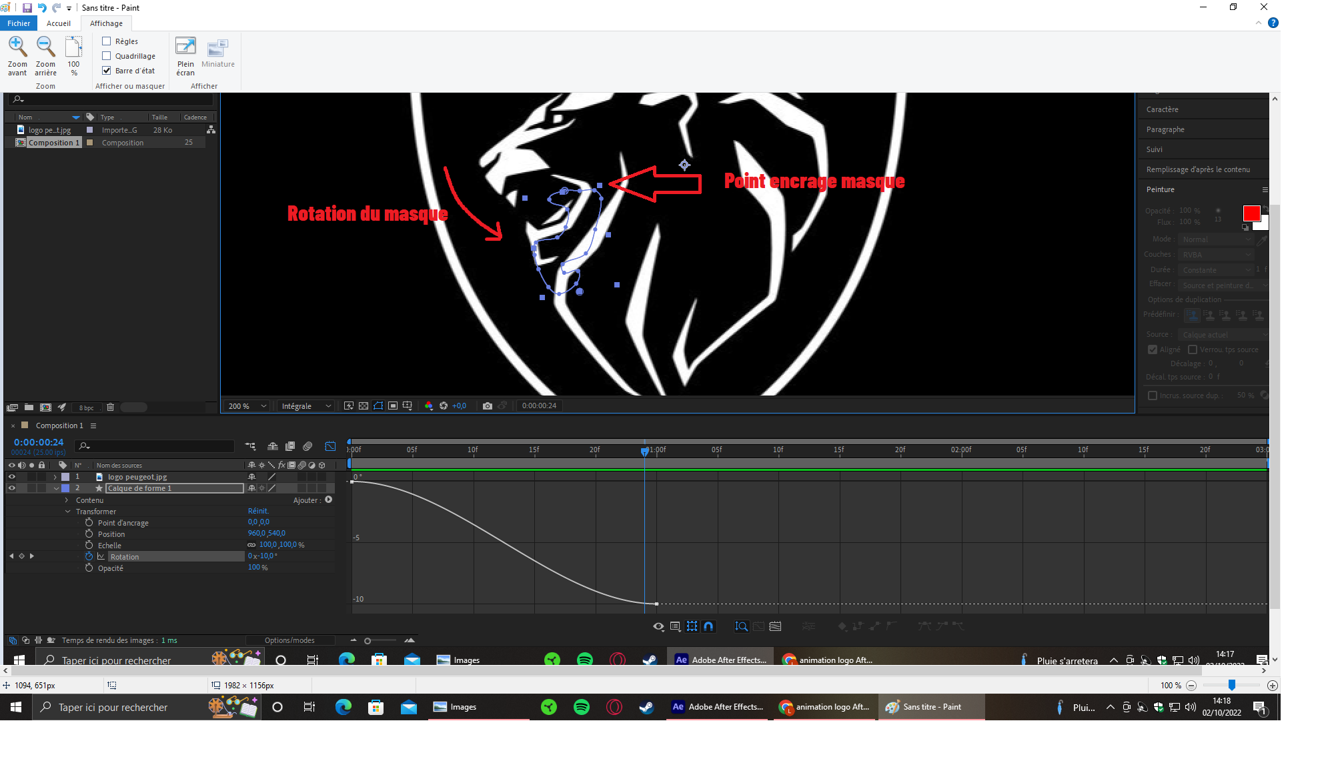The height and width of the screenshot is (771, 1322).
Task: Click the graph type and options icon
Action: pos(675,626)
